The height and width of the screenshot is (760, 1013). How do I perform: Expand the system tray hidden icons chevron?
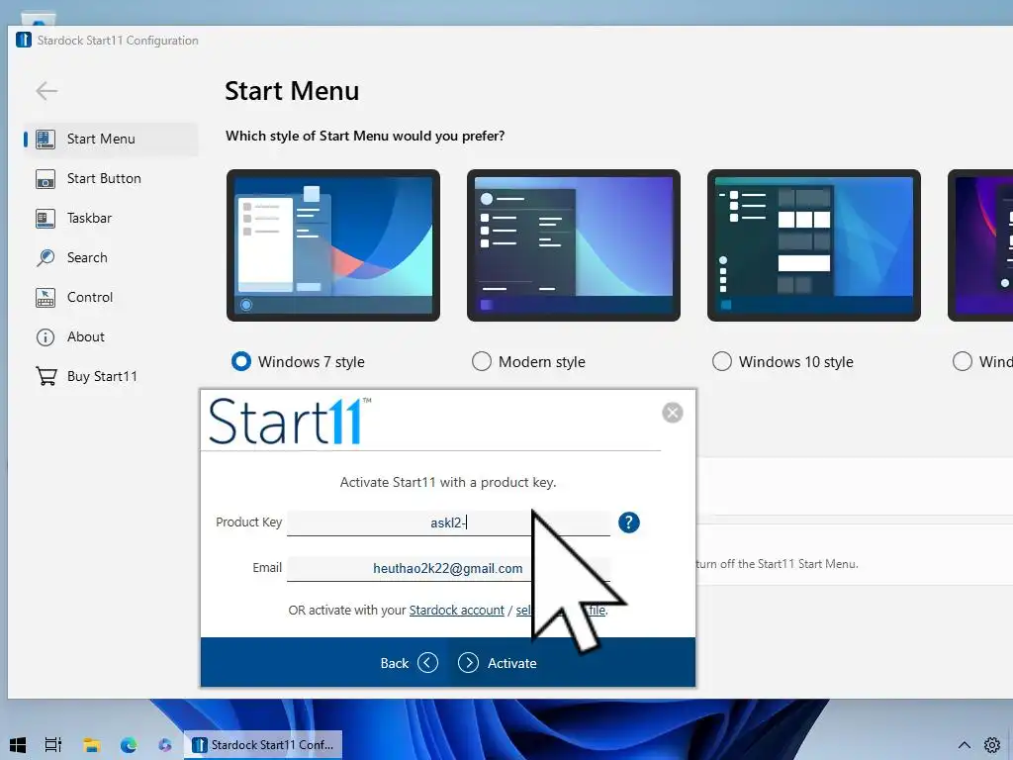click(x=964, y=745)
